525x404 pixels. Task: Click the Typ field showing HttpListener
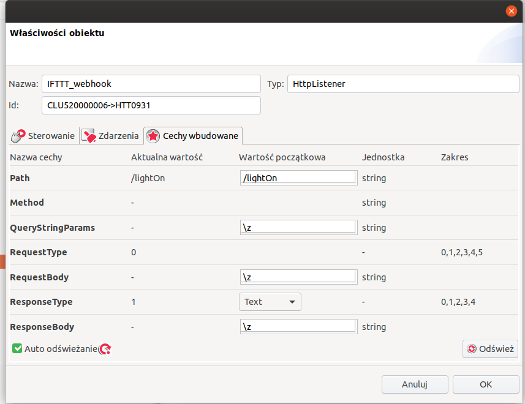pyautogui.click(x=403, y=84)
